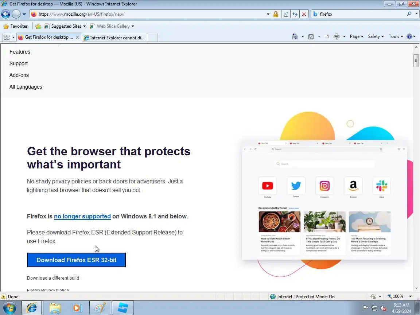Open the Safety menu
This screenshot has width=420, height=315.
(x=376, y=36)
